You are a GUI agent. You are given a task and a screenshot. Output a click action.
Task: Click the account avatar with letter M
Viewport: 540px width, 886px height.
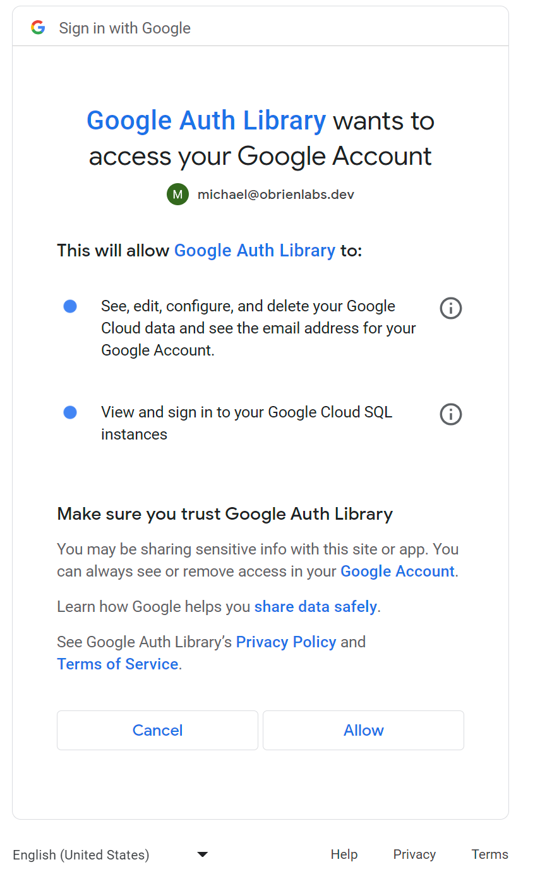pos(177,194)
